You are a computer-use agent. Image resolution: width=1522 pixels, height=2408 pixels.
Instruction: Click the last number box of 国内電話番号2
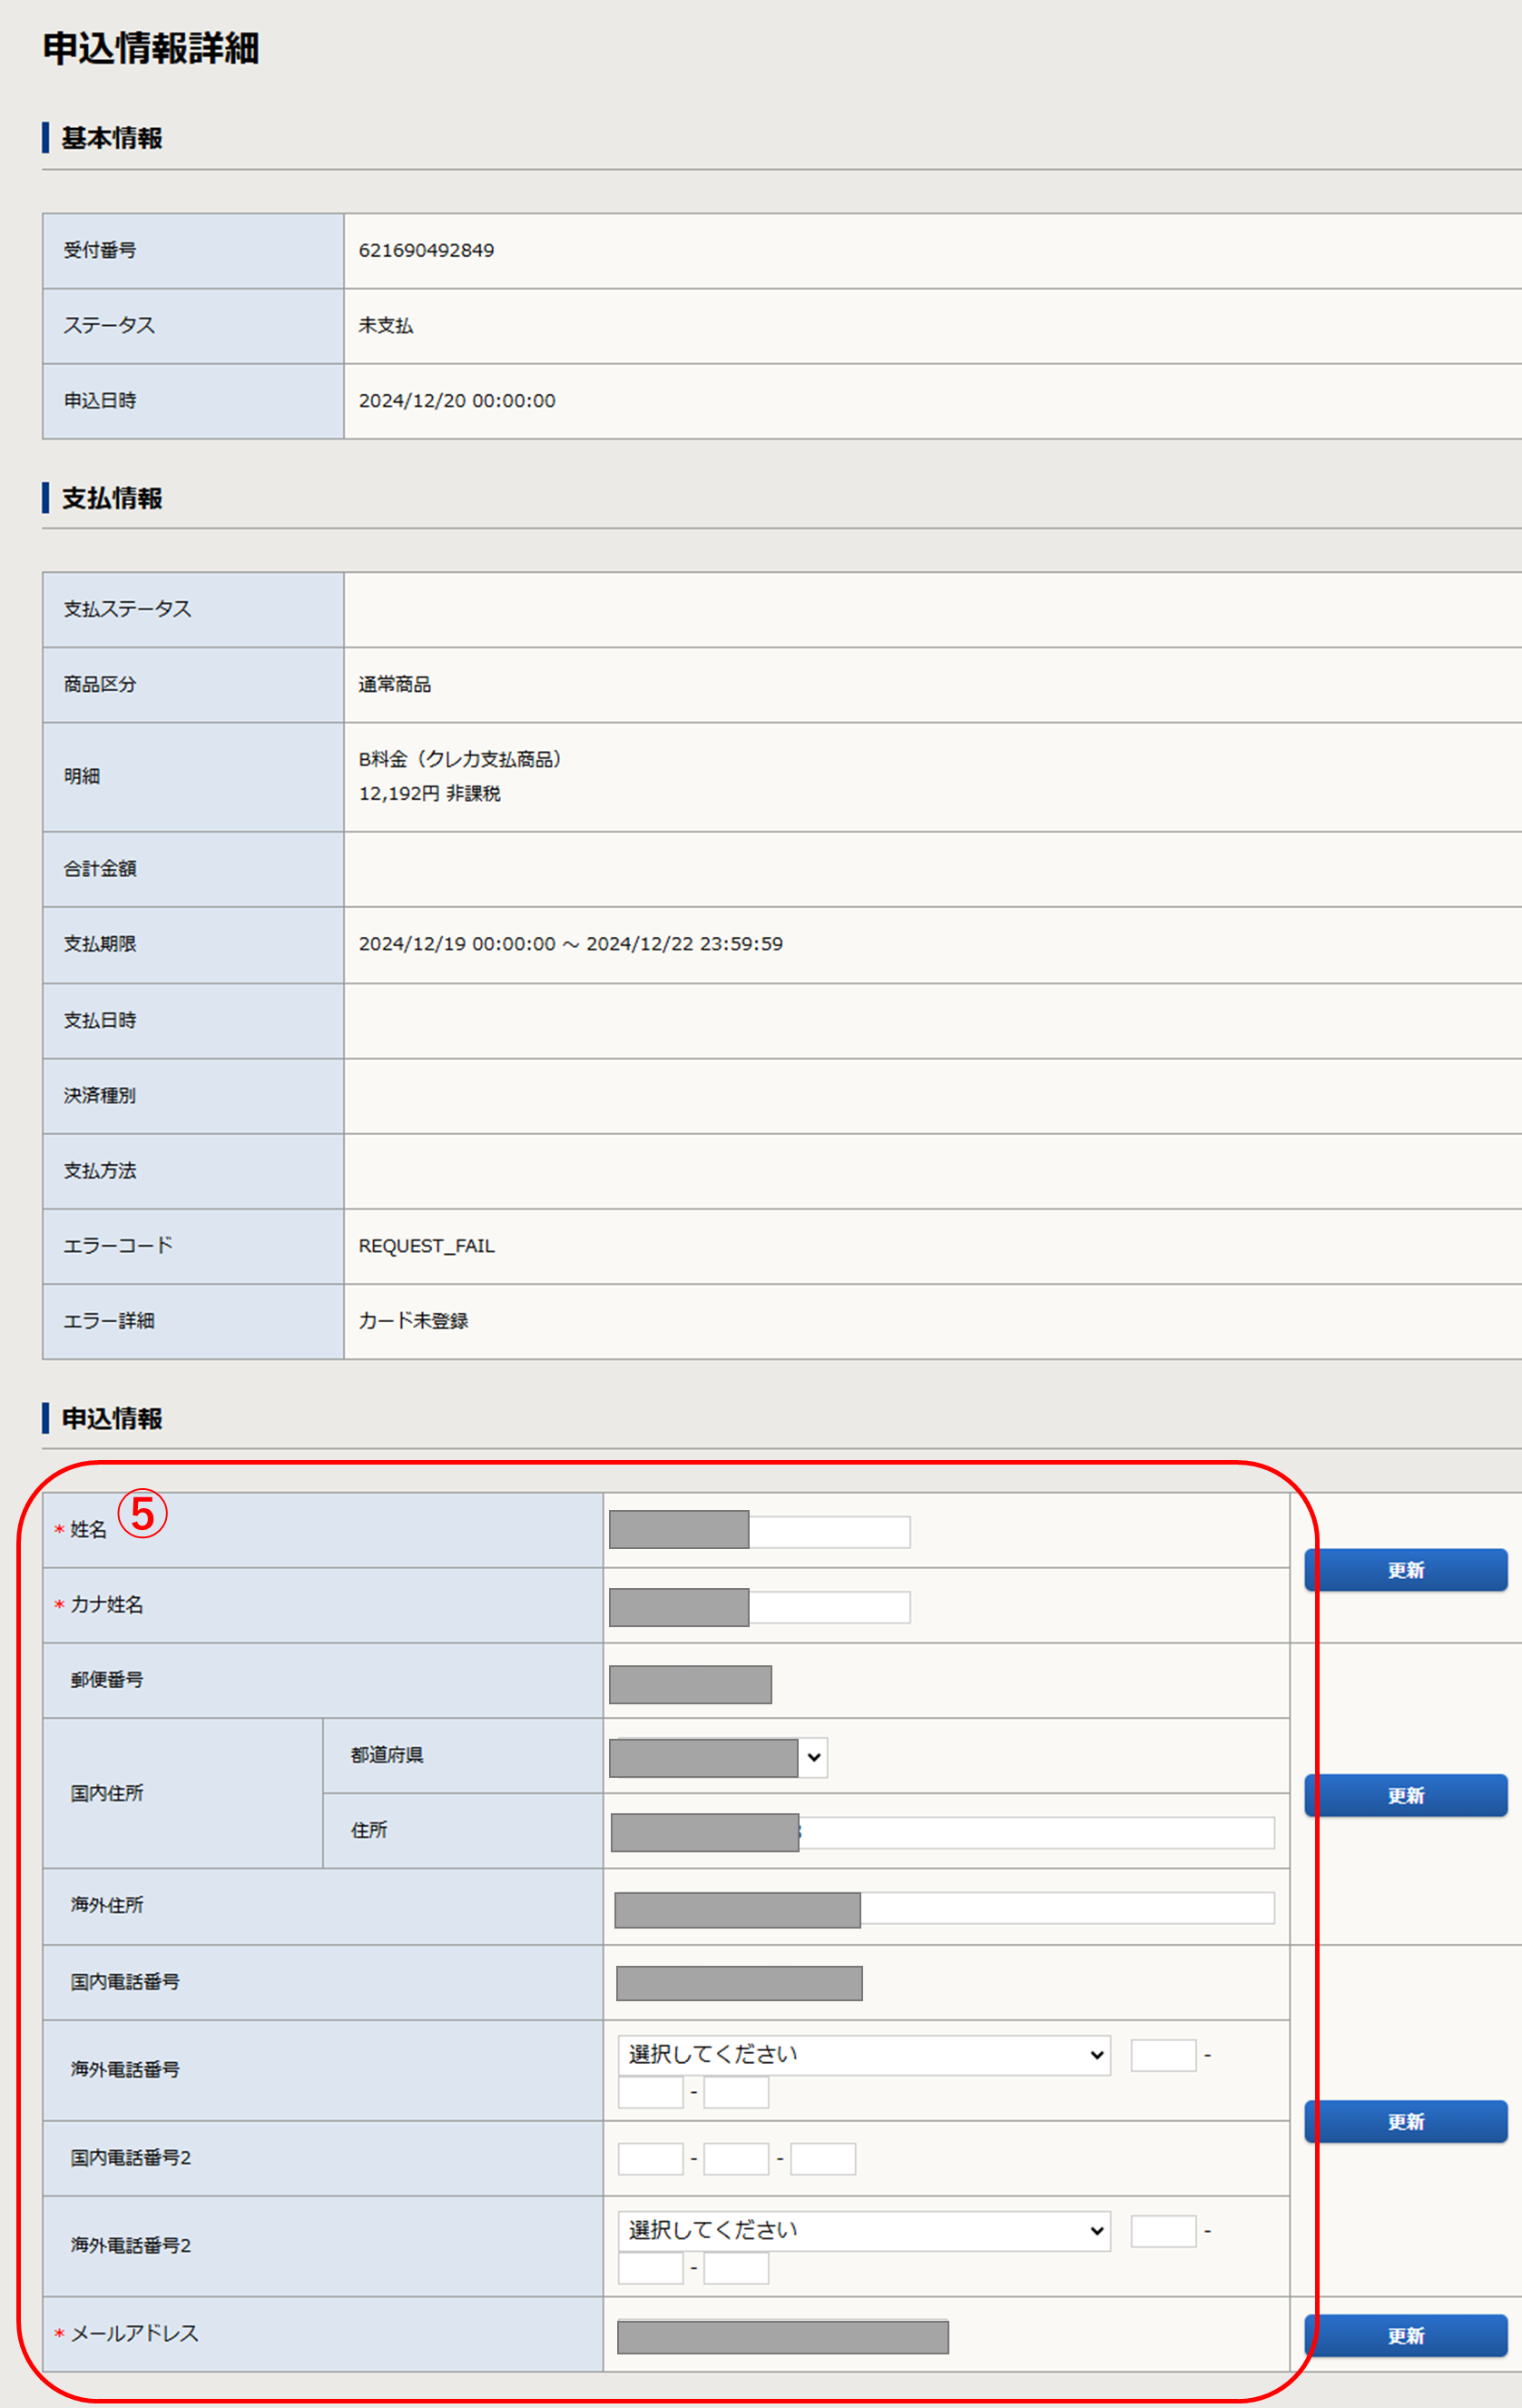[x=822, y=2159]
